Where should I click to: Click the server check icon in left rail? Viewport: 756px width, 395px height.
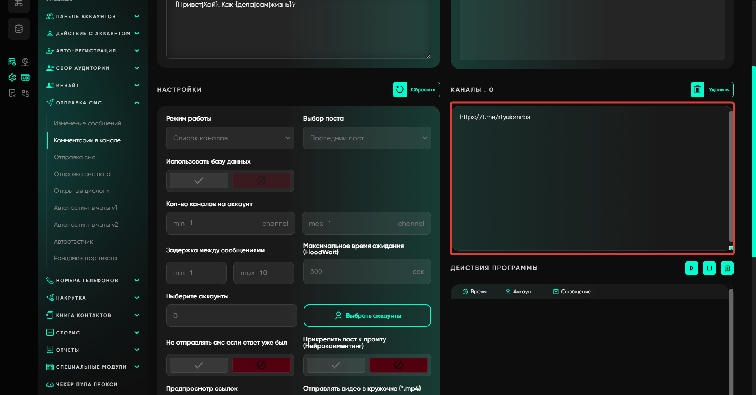click(x=12, y=62)
